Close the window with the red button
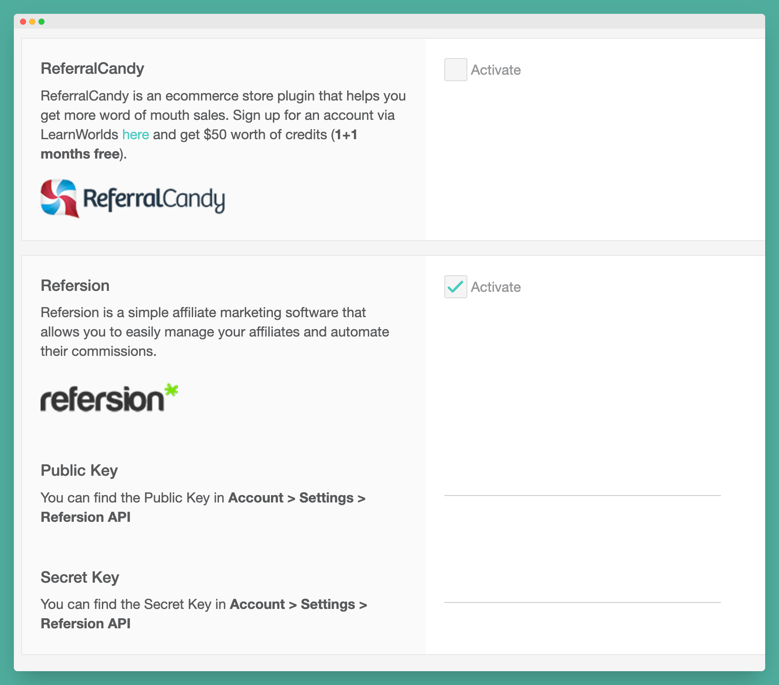 [23, 22]
